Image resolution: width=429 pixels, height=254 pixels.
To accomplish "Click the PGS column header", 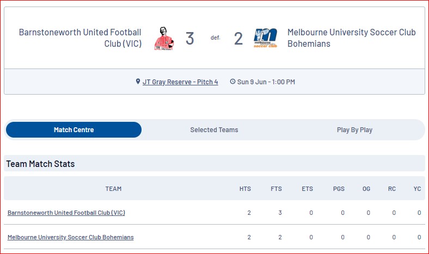I will [339, 189].
